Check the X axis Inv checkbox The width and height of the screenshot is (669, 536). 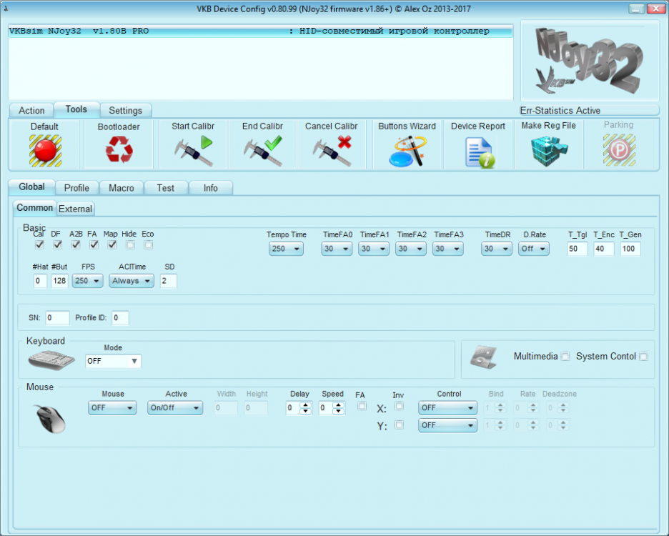[399, 406]
